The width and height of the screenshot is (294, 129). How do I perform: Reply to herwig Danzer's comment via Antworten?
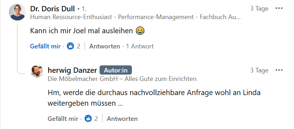point(122,118)
